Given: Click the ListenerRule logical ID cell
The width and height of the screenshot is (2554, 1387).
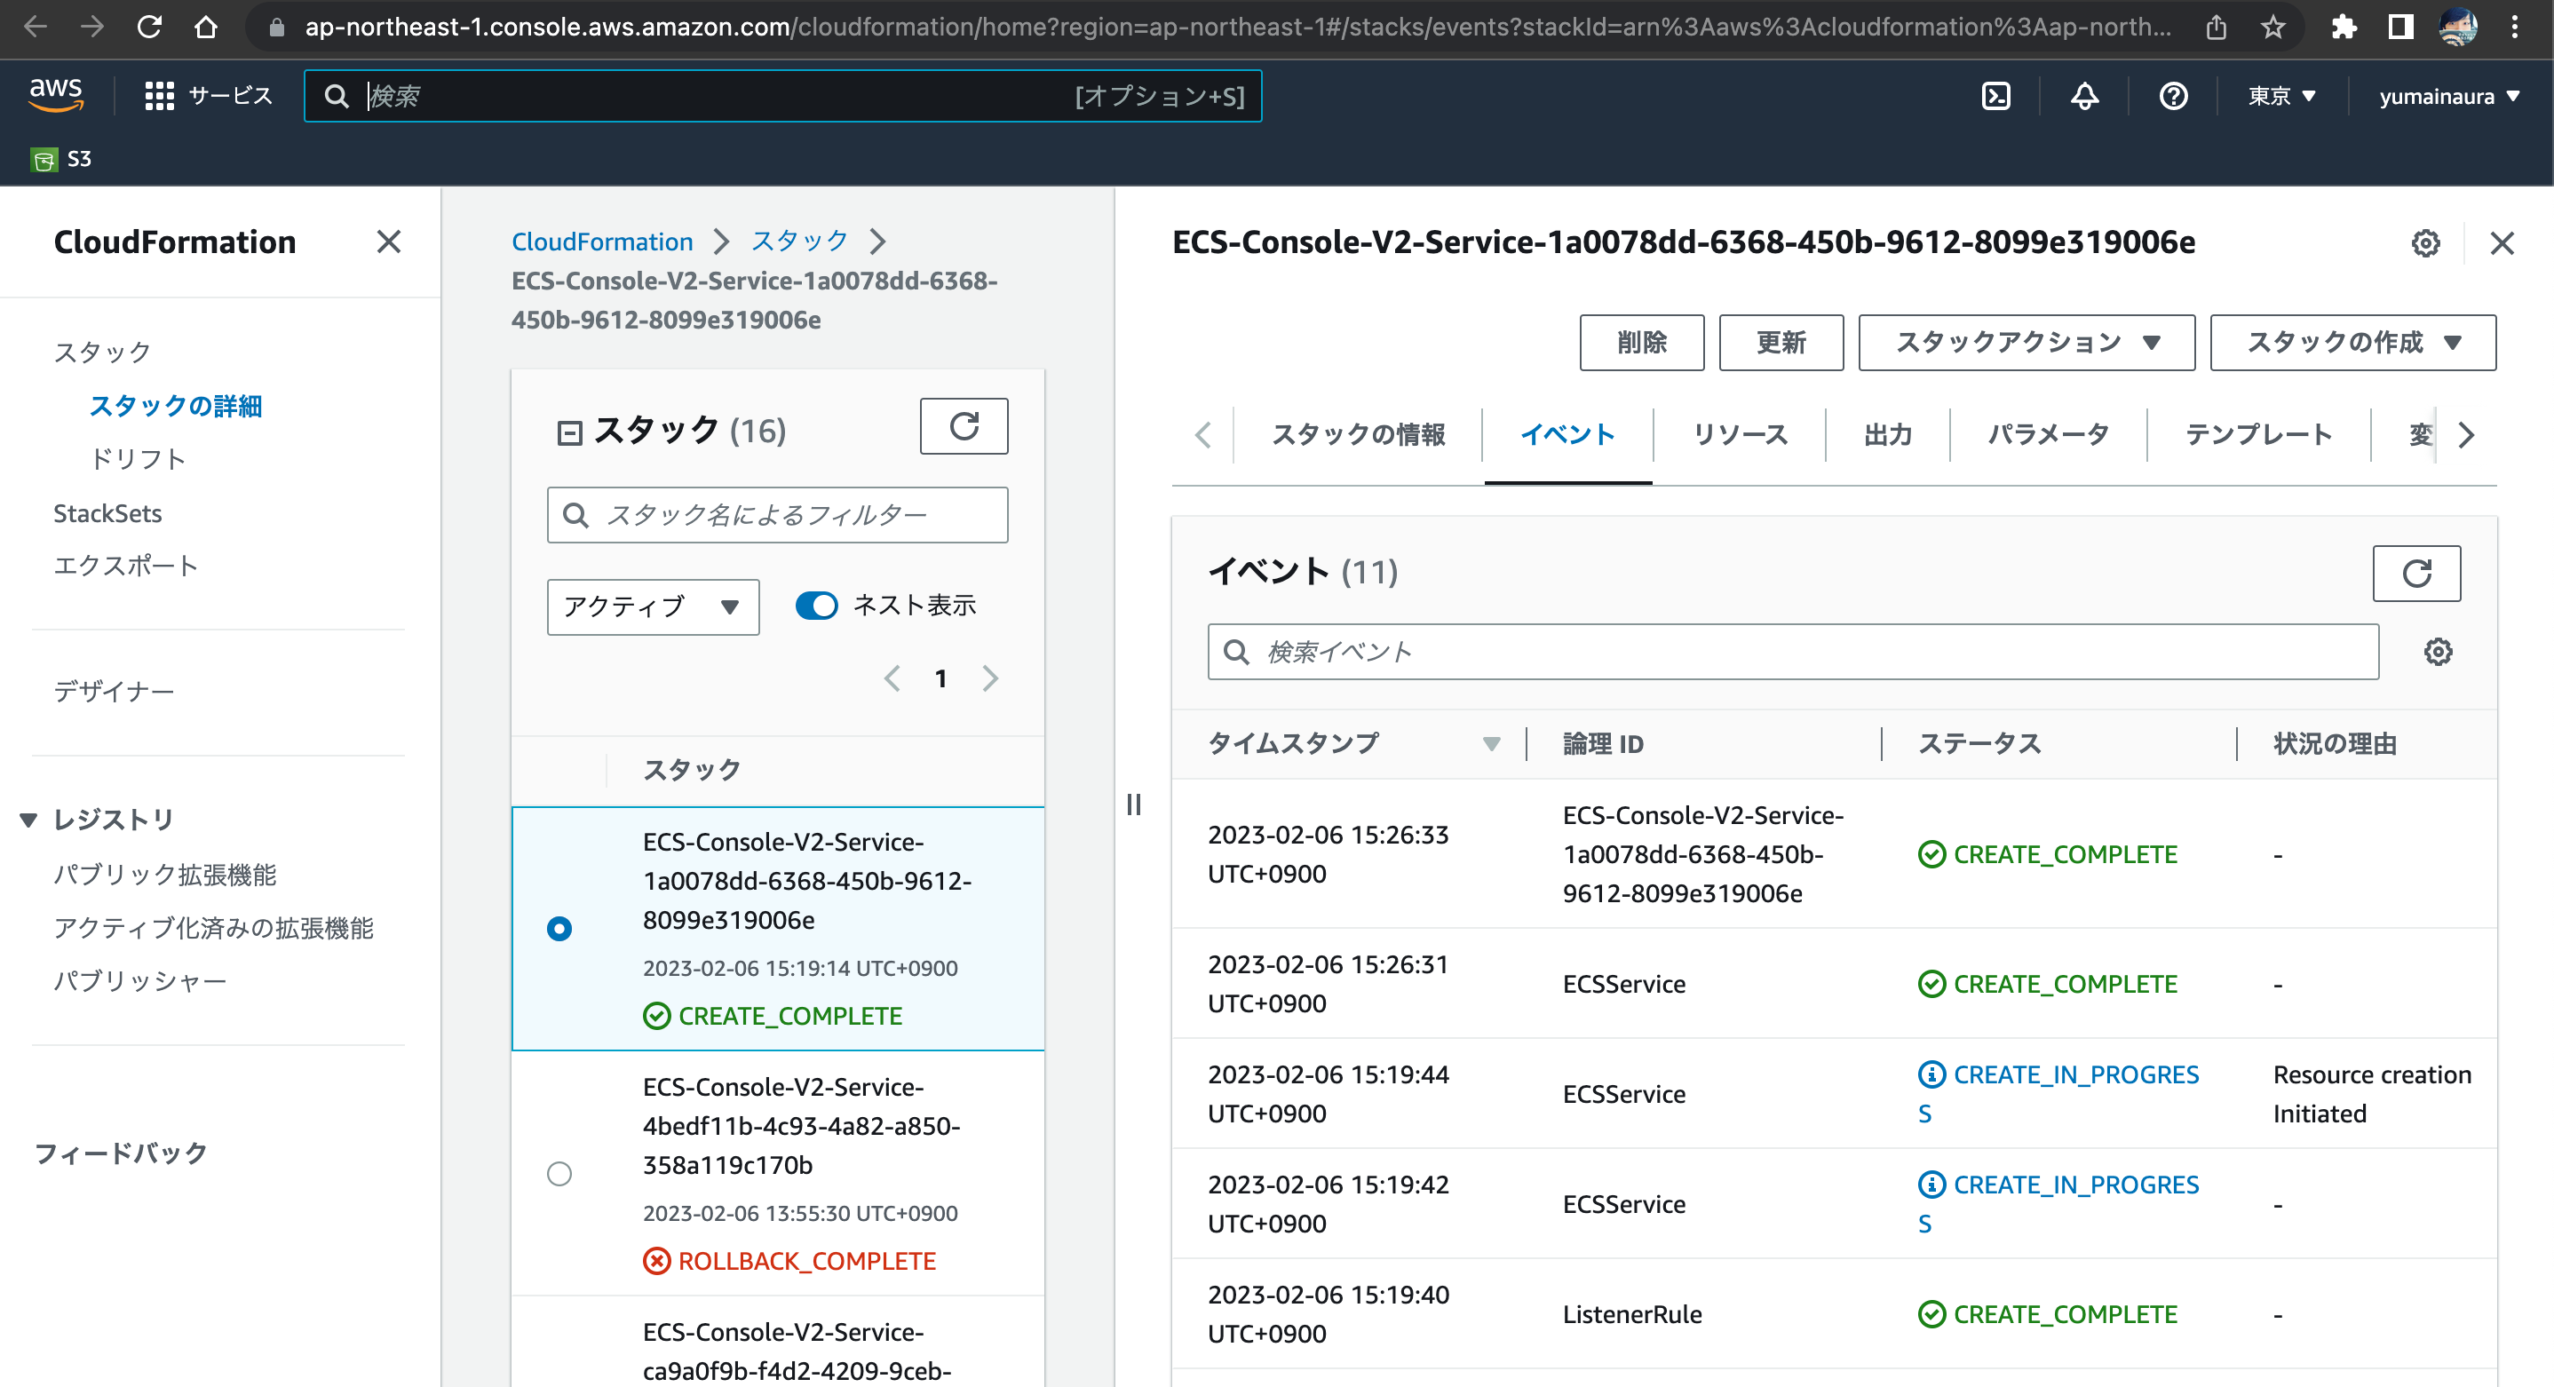Looking at the screenshot, I should (1632, 1314).
